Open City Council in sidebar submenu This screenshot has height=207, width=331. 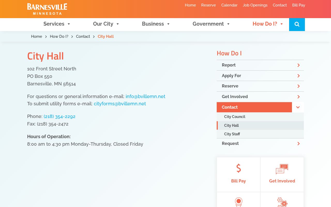pos(260,117)
